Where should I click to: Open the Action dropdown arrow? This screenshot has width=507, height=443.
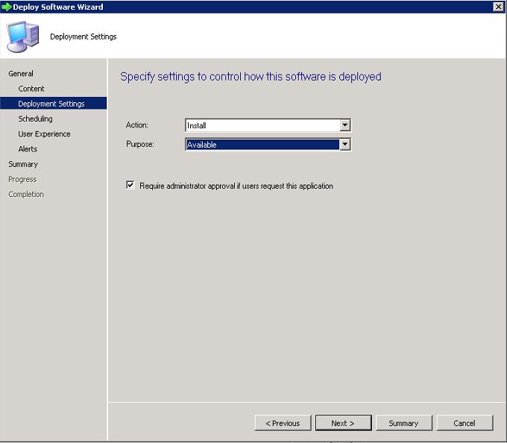(345, 125)
